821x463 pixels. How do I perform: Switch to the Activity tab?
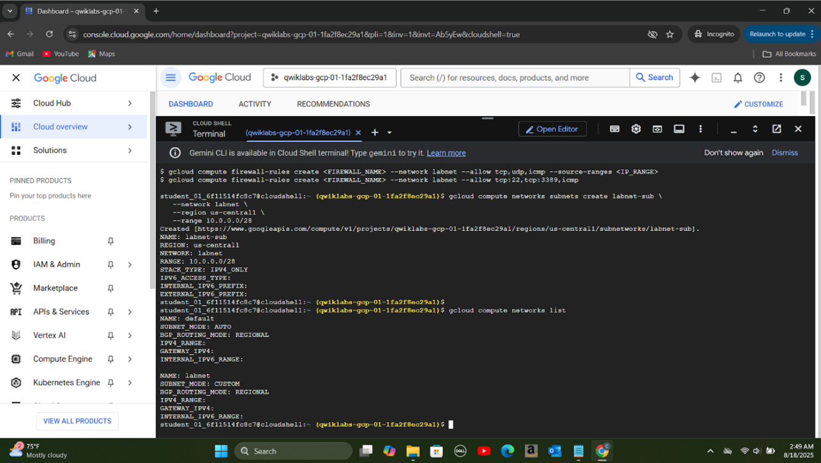coord(255,104)
